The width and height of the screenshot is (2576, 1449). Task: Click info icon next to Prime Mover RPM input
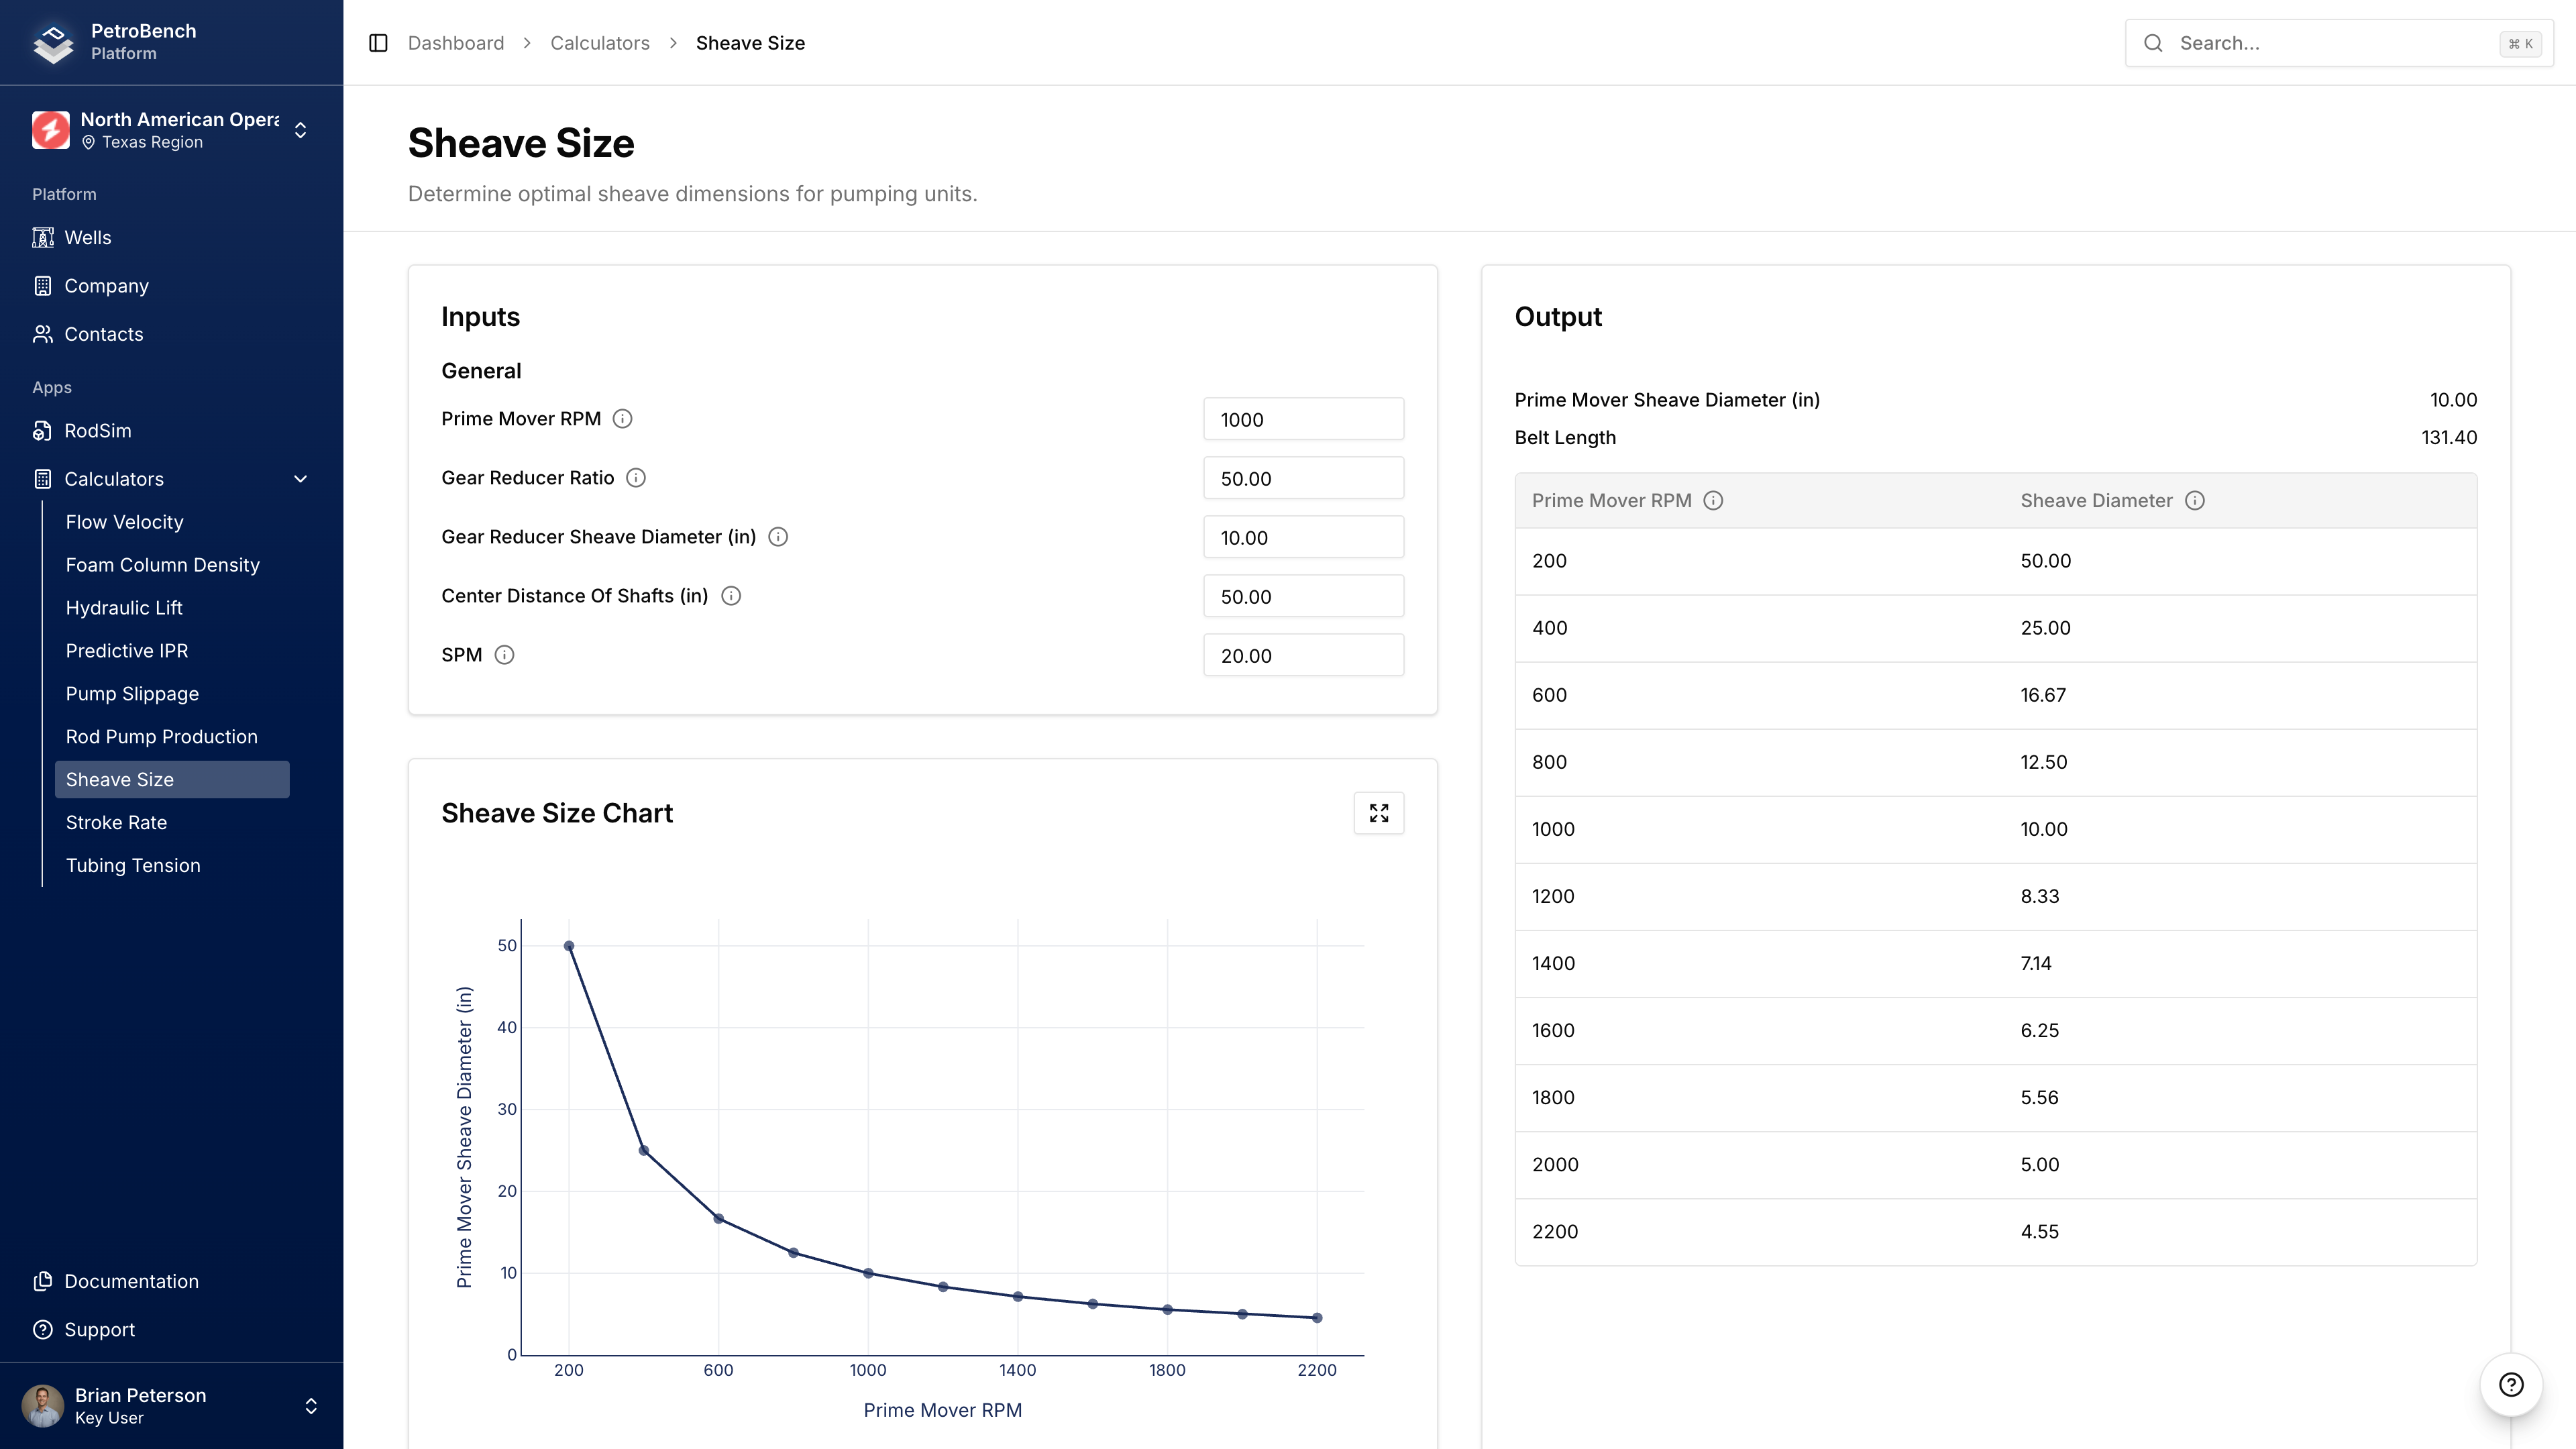click(x=622, y=419)
